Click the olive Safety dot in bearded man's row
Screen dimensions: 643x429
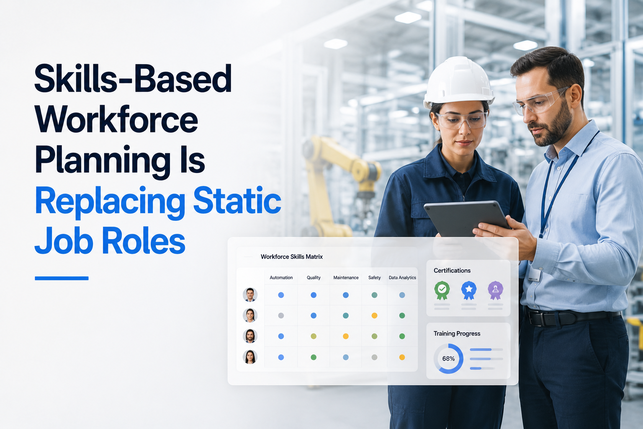coord(374,336)
